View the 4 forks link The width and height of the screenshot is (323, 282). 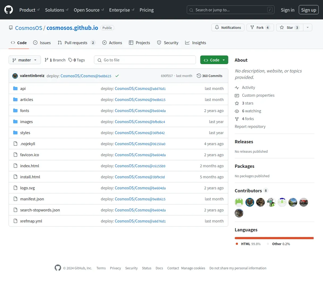coord(244,119)
